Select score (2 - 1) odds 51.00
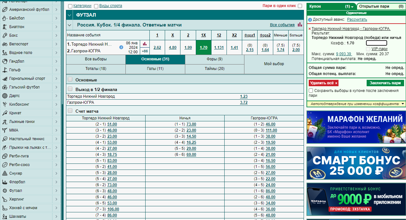 [112, 124]
